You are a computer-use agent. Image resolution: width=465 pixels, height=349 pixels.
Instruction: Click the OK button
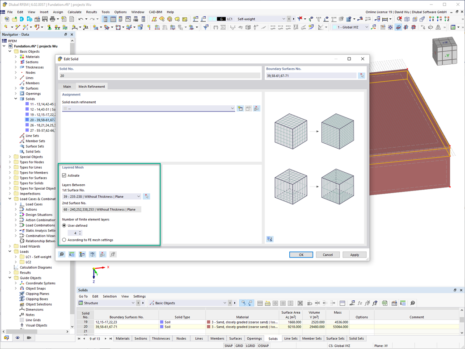point(301,254)
